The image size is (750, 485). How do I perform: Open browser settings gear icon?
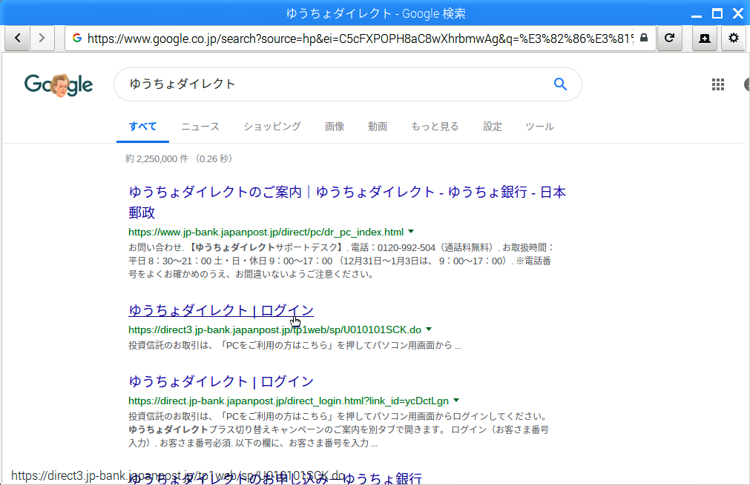733,38
